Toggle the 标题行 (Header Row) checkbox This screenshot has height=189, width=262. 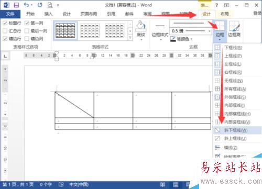(x=5, y=23)
